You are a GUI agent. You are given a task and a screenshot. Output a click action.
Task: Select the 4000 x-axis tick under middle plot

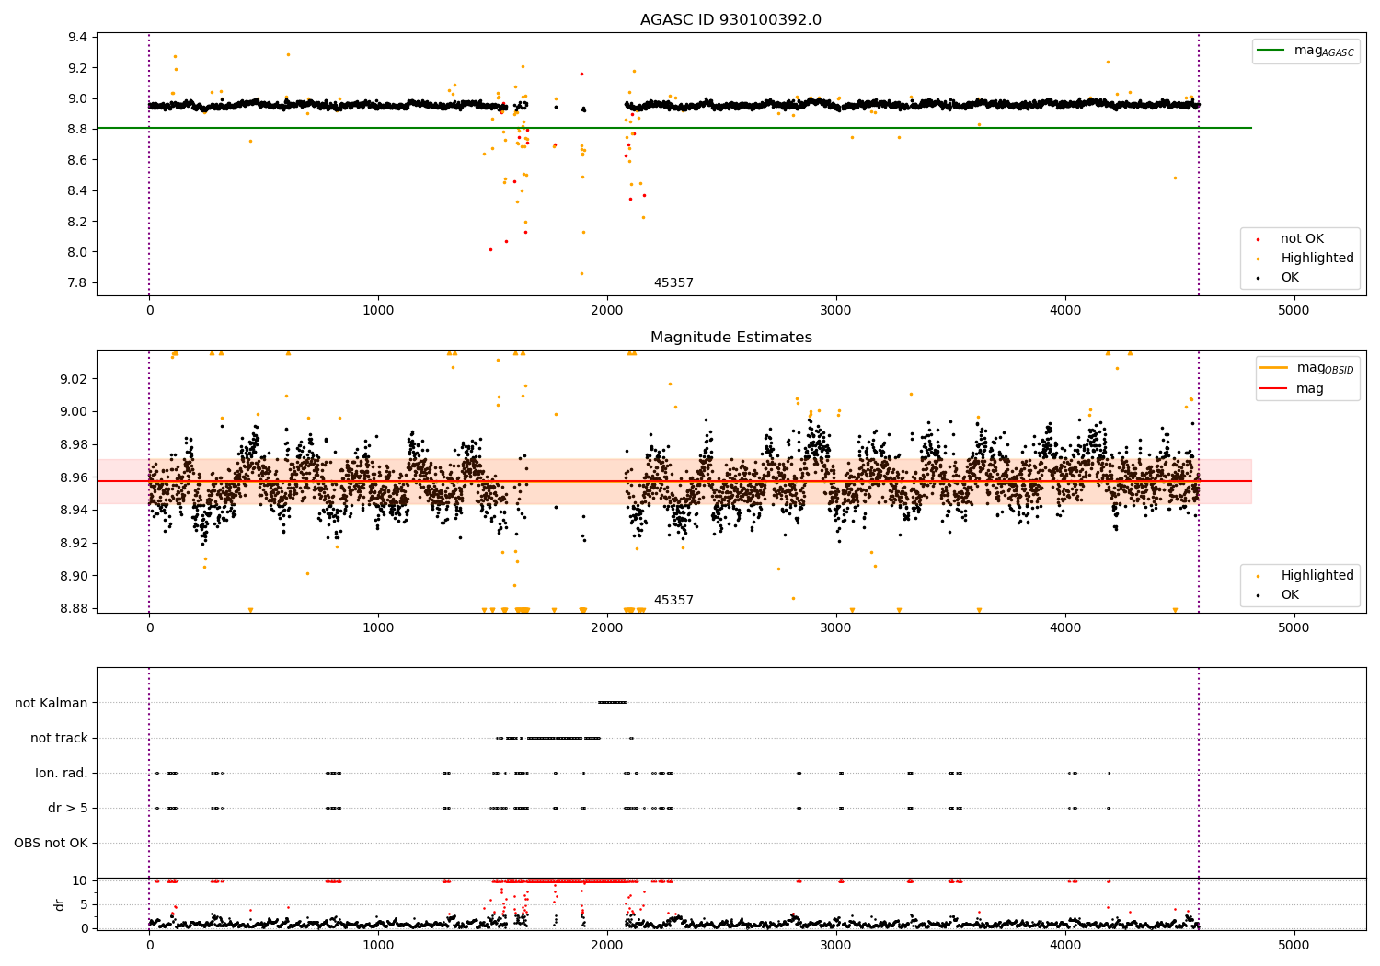(1065, 628)
